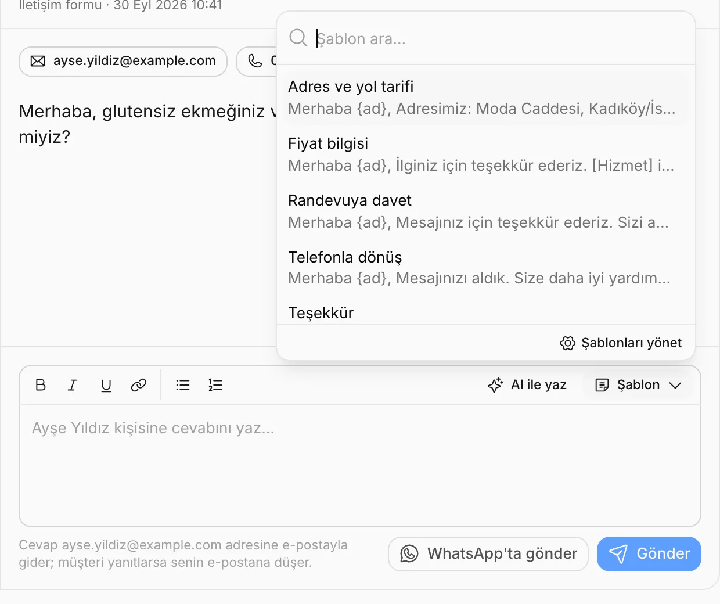This screenshot has height=604, width=720.
Task: Click the customer message starting Merhaba, glutensiz
Action: click(147, 124)
